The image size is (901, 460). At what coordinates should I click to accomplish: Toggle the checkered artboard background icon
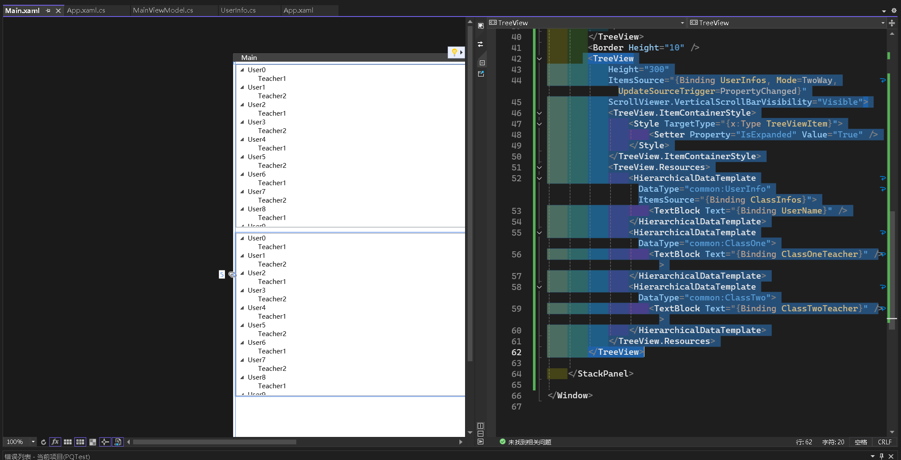click(93, 442)
